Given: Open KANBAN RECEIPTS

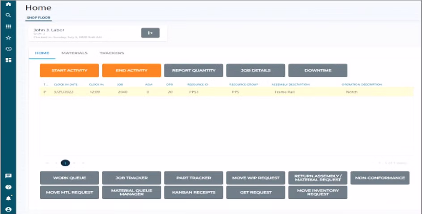Looking at the screenshot, I should click(x=194, y=192).
